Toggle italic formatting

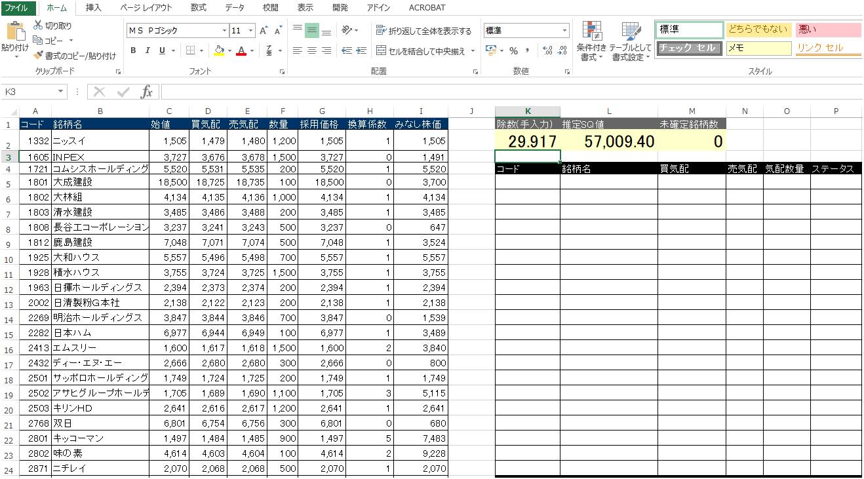[x=147, y=50]
